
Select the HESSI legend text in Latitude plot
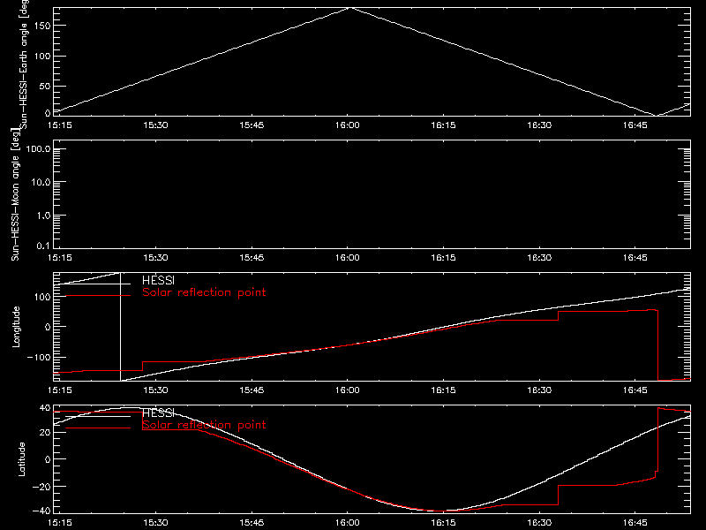point(159,413)
